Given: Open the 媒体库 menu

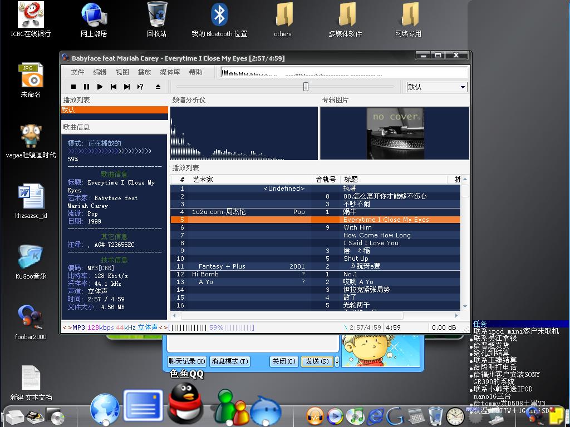Looking at the screenshot, I should tap(170, 72).
